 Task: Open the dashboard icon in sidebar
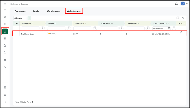coord(5,10)
